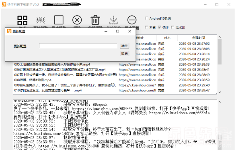This screenshot has width=236, height=151.
Task: Click 取消 button in update dialog
Action: [x=125, y=54]
